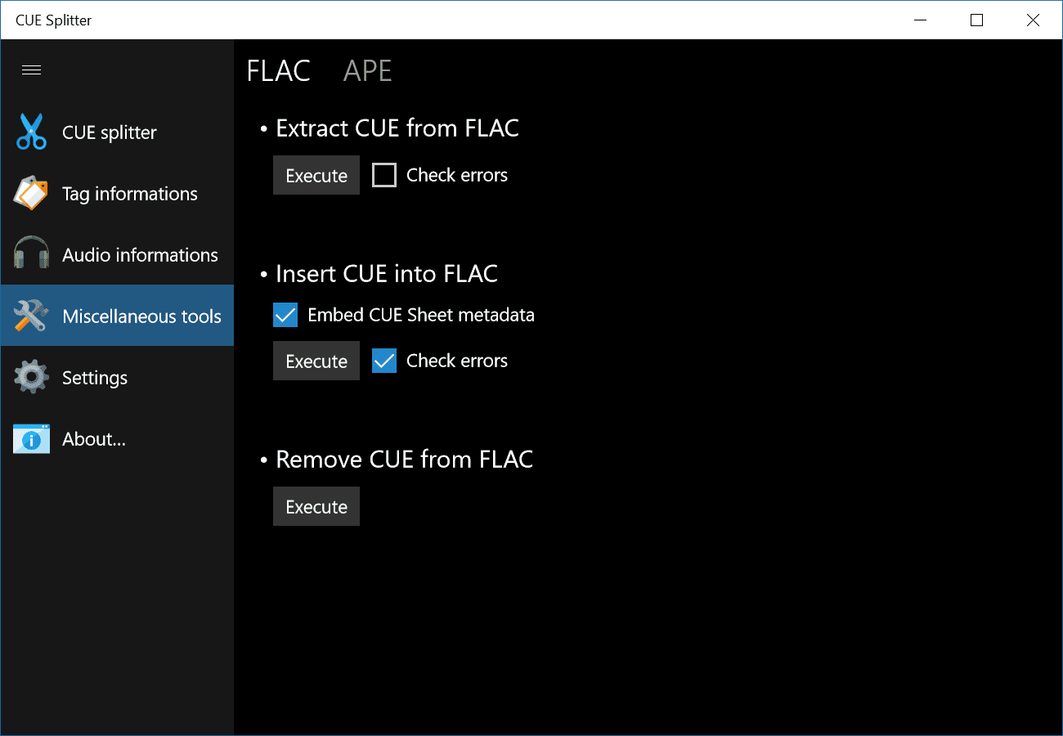Screen dimensions: 1063x736
Task: Minimize the CUE Splitter window
Action: coord(919,20)
